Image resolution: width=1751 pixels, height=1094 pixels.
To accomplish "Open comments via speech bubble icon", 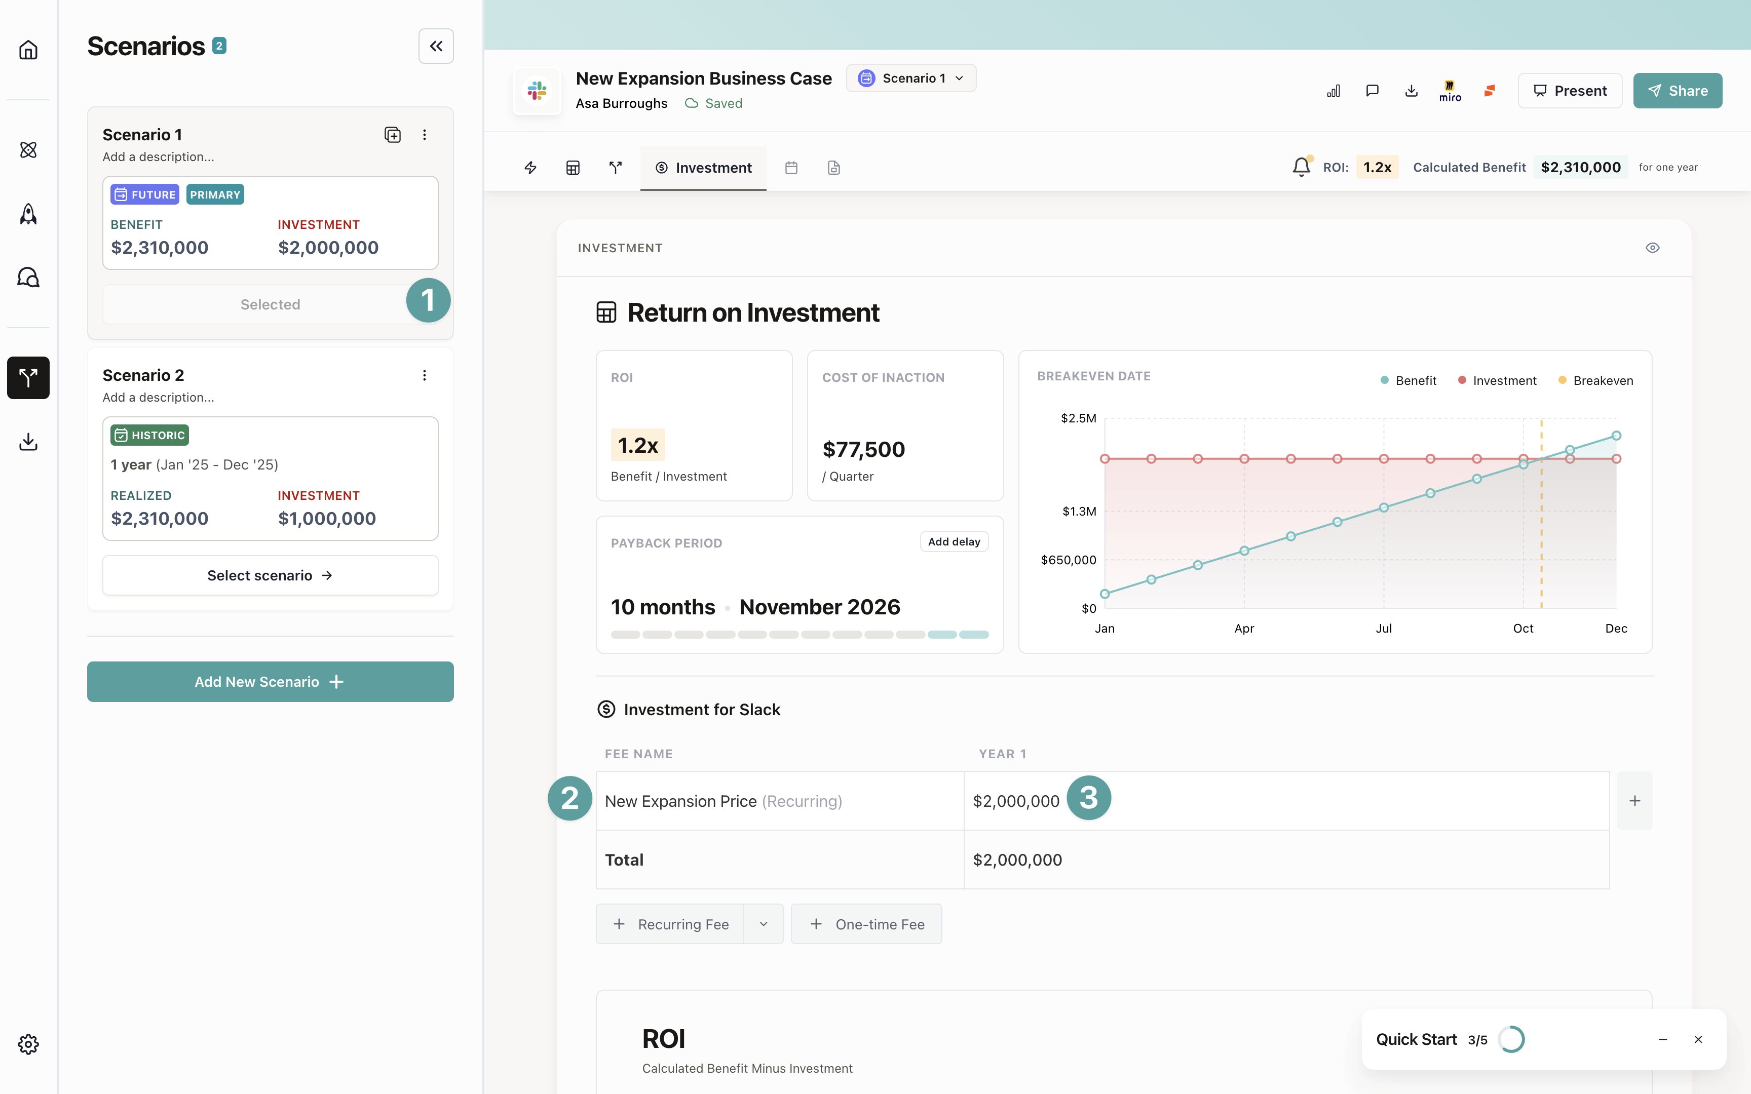I will click(x=1372, y=91).
